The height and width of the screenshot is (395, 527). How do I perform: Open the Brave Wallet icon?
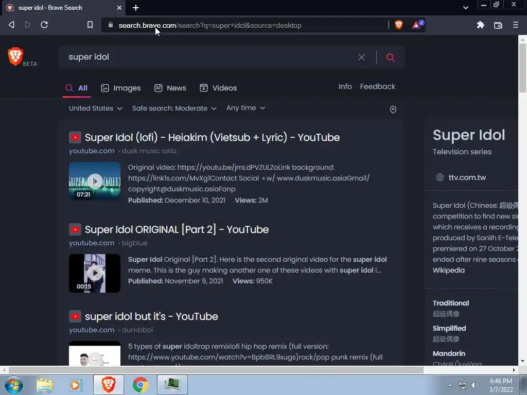[x=498, y=25]
